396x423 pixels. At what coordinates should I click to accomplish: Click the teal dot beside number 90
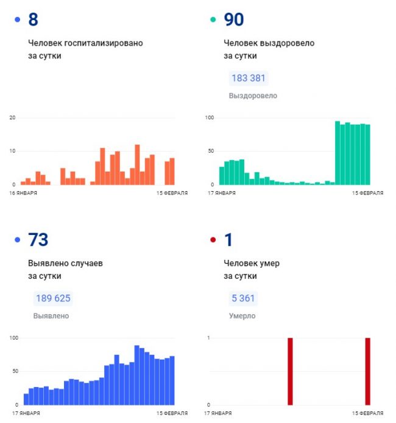(213, 20)
